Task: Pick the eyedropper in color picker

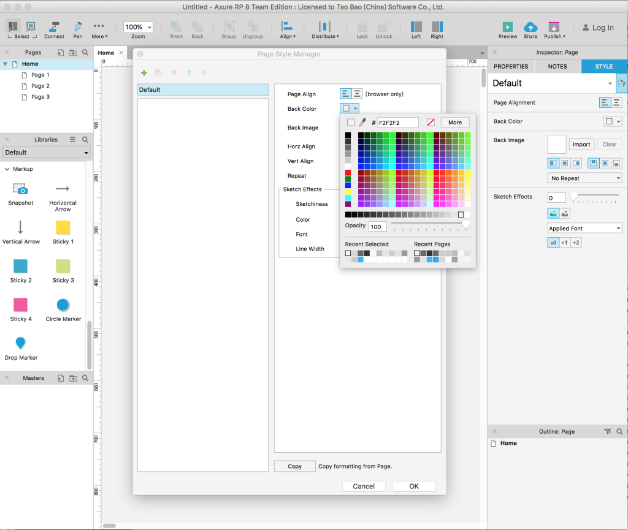Action: click(363, 123)
